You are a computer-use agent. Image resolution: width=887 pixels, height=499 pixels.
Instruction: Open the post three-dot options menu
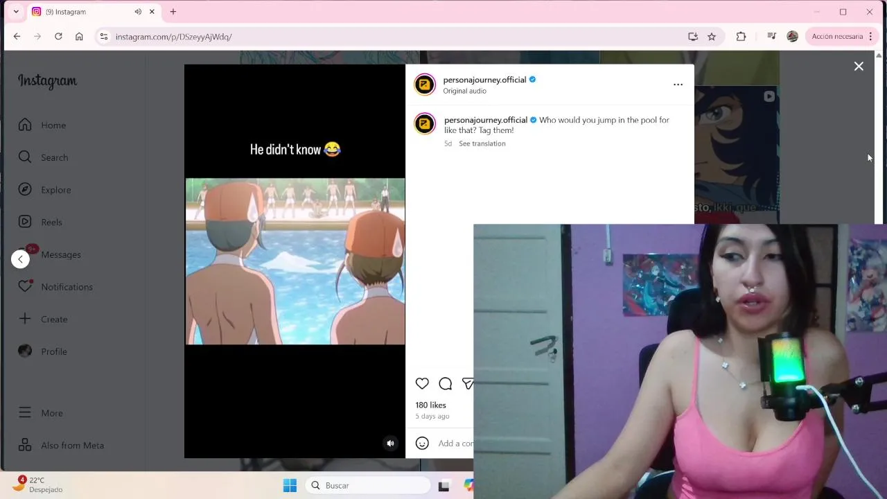click(678, 85)
